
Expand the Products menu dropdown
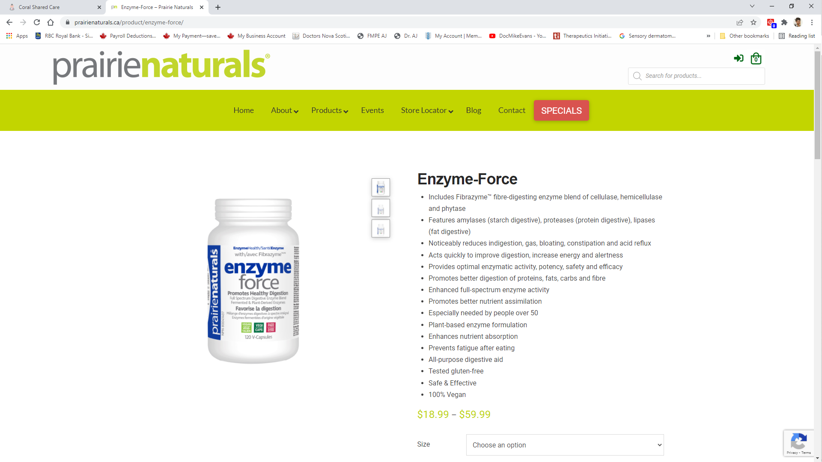click(330, 110)
